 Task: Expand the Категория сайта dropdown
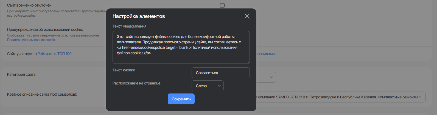266,77
